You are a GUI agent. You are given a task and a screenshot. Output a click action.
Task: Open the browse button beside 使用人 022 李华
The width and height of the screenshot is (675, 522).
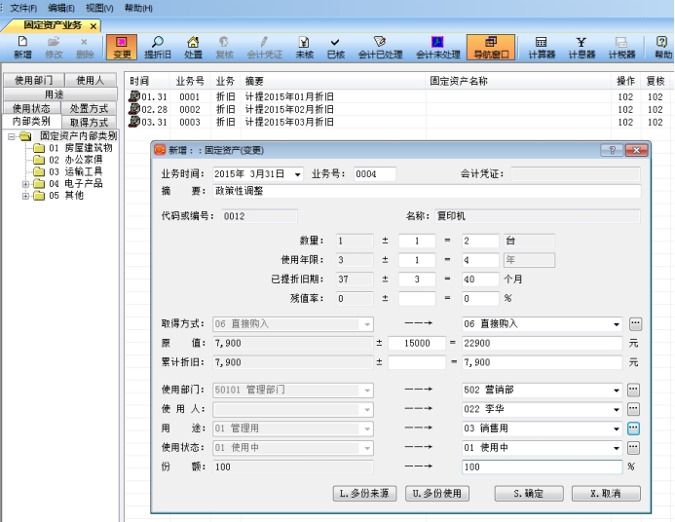[633, 409]
